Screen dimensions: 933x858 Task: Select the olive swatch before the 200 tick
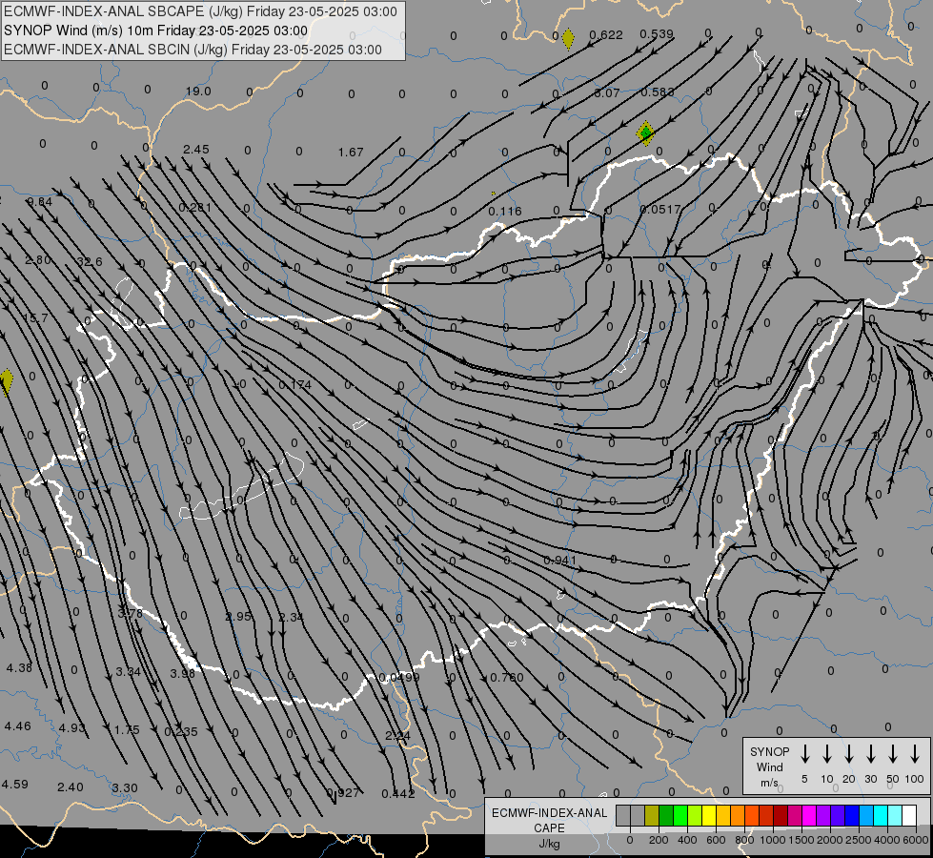pyautogui.click(x=652, y=816)
